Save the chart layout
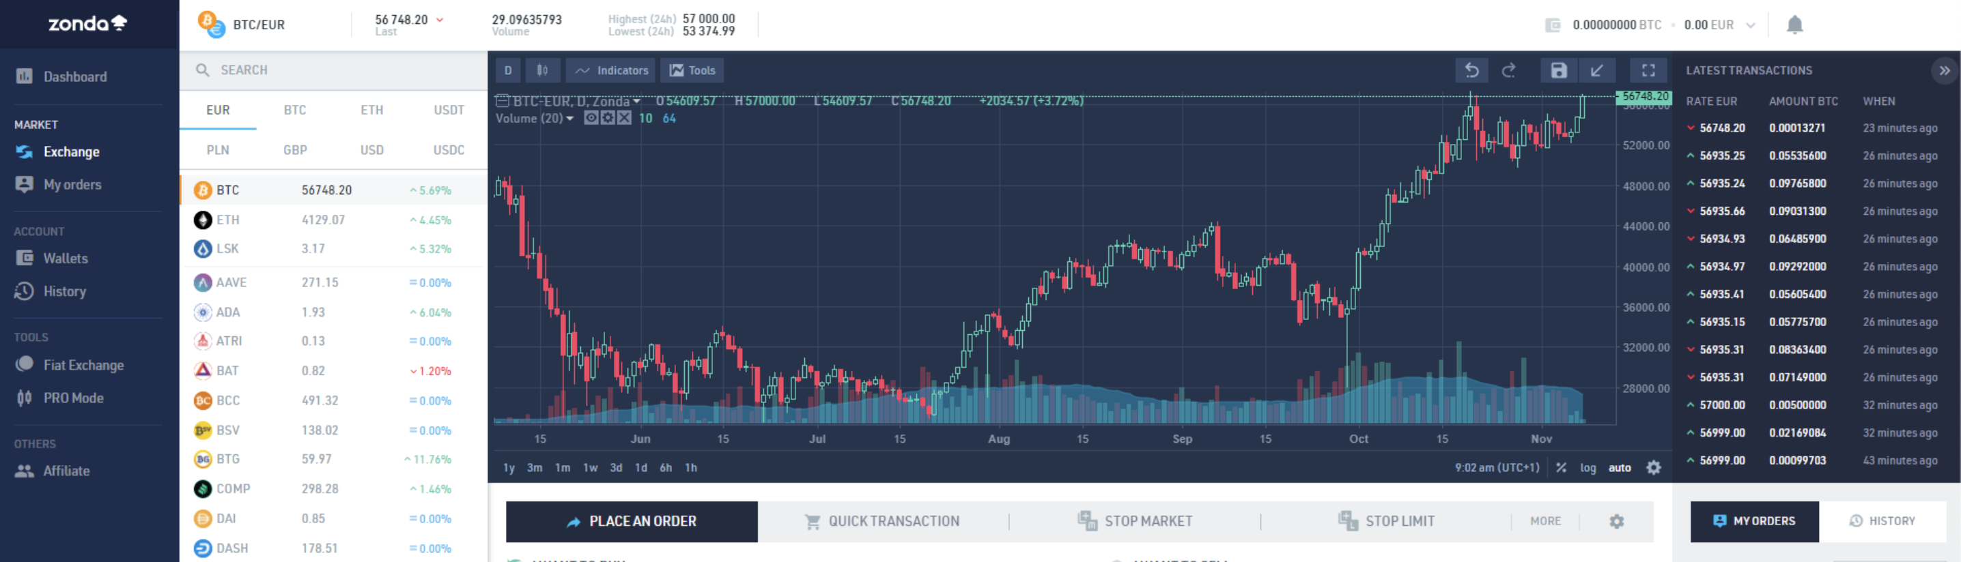This screenshot has height=562, width=1961. click(1558, 71)
